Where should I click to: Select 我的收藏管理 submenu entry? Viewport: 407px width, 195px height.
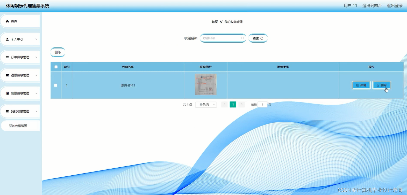coord(20,126)
